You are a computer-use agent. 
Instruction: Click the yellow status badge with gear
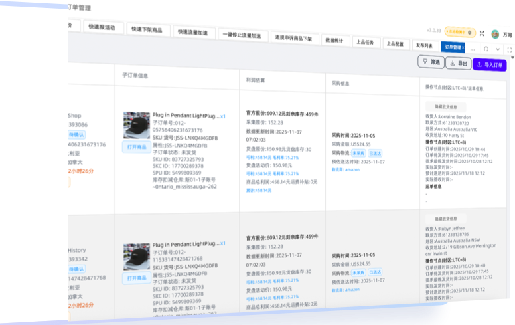coord(460,32)
